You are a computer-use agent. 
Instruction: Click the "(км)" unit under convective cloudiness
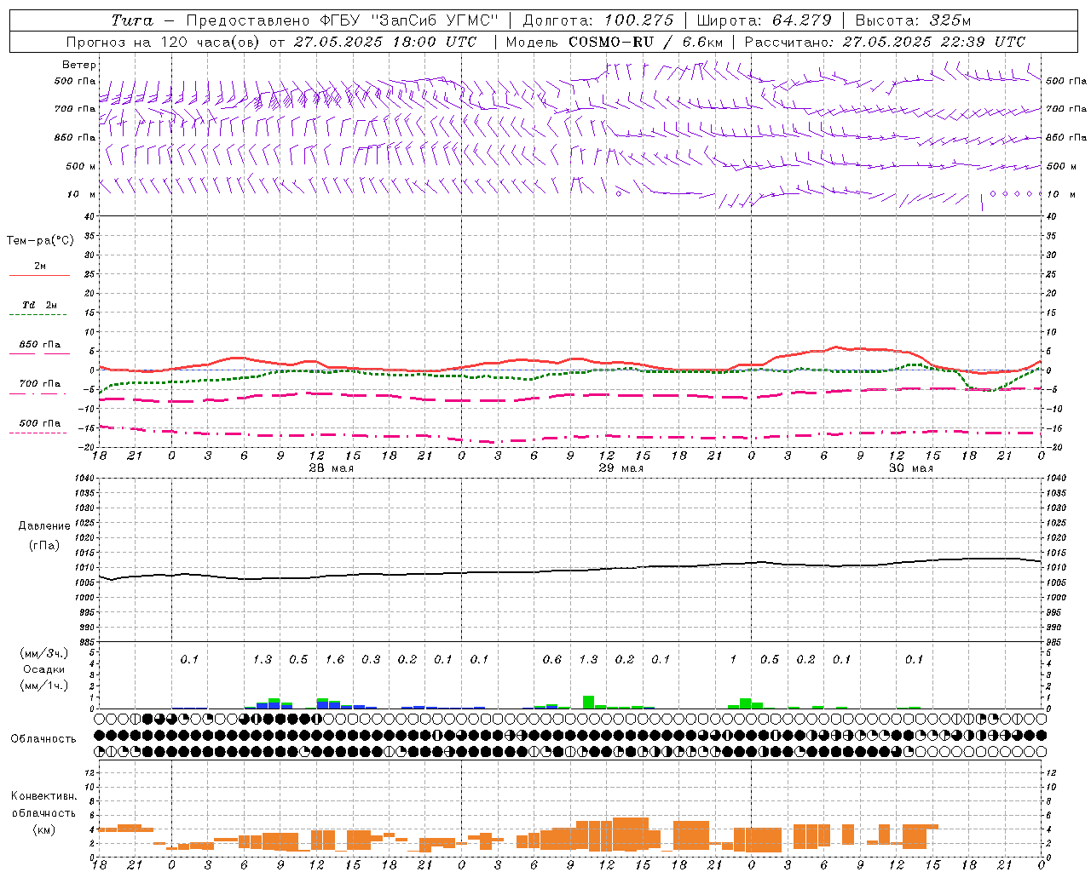click(x=43, y=829)
